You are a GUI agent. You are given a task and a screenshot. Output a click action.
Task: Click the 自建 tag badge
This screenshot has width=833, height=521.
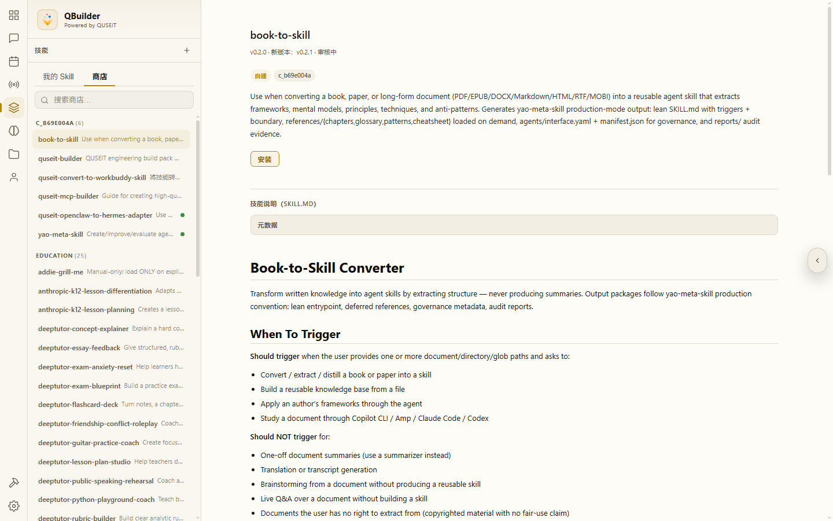(x=261, y=76)
